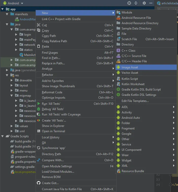Open the project panel settings gear

tap(144, 3)
